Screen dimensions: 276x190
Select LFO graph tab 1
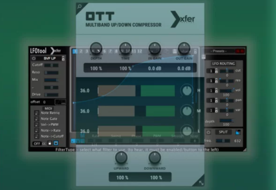pyautogui.click(x=75, y=51)
